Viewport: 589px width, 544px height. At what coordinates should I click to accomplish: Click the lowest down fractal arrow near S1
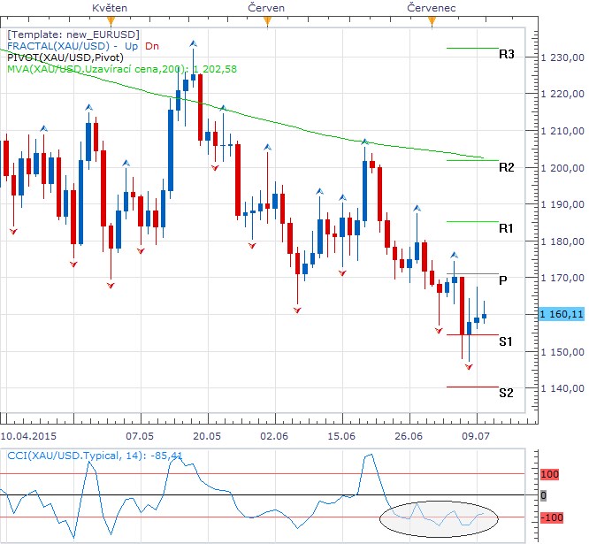pyautogui.click(x=469, y=367)
